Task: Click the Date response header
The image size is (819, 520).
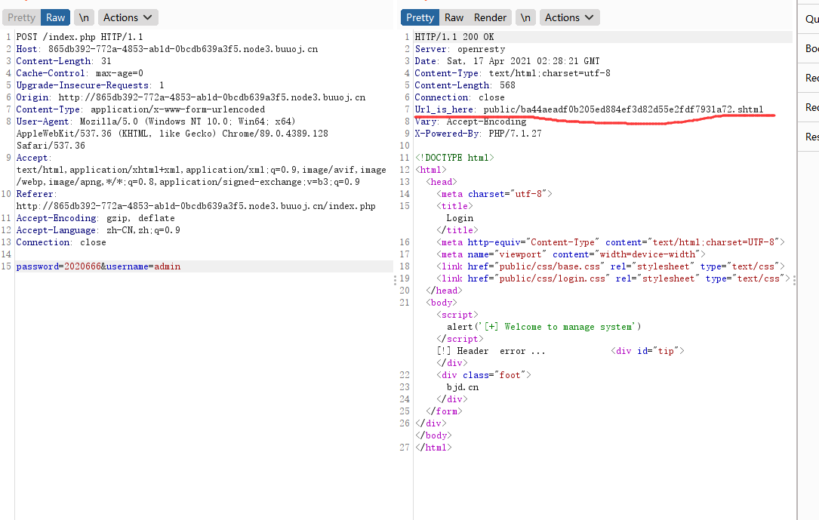Action: pos(507,61)
